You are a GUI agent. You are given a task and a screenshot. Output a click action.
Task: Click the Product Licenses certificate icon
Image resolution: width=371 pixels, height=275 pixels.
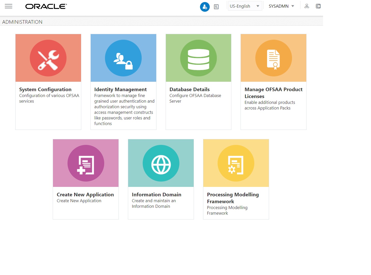(x=274, y=58)
